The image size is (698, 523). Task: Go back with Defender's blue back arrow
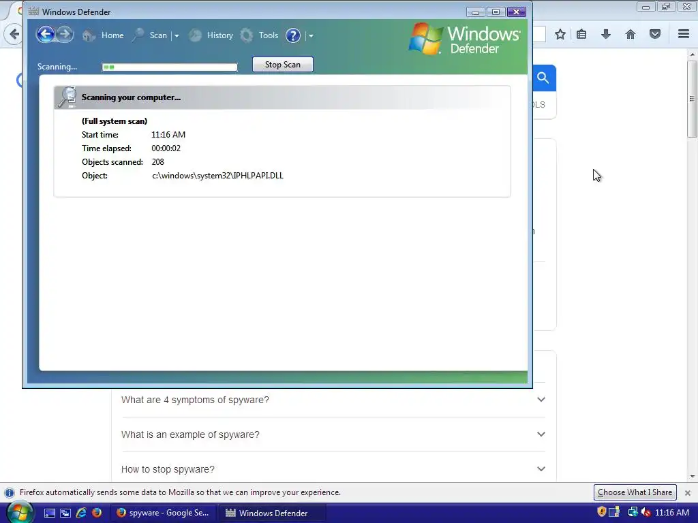pos(46,34)
